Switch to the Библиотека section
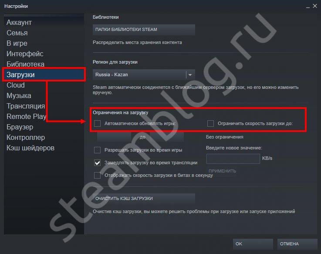Image resolution: width=321 pixels, height=254 pixels. 25,64
